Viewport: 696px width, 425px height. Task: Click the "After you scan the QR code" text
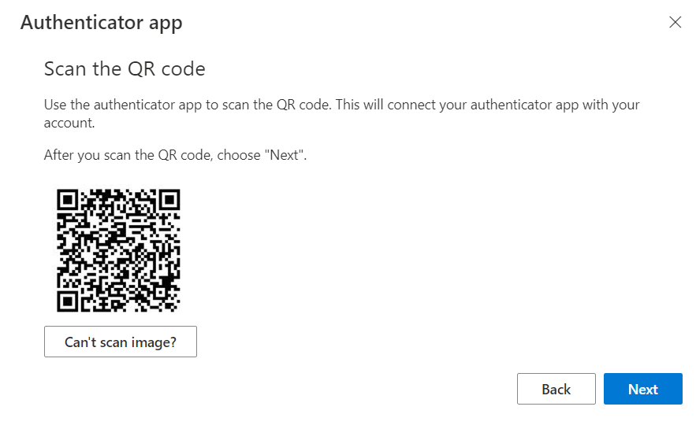[175, 155]
